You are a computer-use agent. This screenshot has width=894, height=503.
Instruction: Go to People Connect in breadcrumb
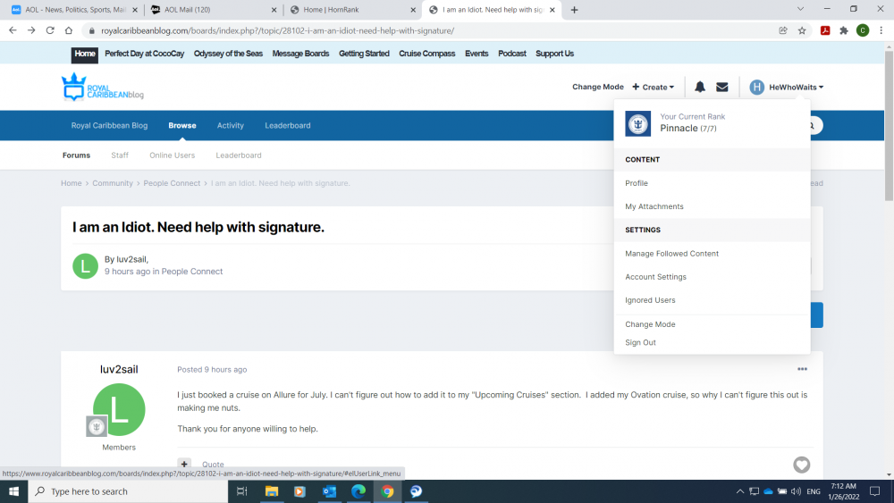[172, 183]
